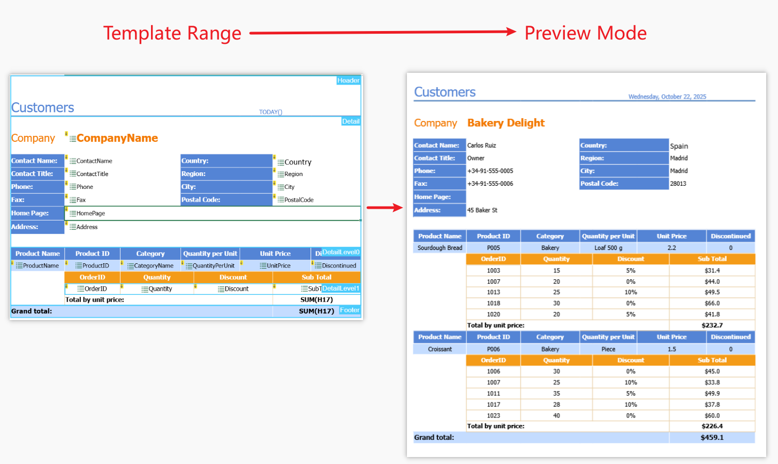This screenshot has width=778, height=464.
Task: Select the Header band tag
Action: (348, 81)
